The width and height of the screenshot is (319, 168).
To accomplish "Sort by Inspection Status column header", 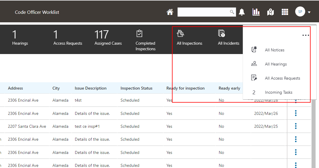I will 136,88.
